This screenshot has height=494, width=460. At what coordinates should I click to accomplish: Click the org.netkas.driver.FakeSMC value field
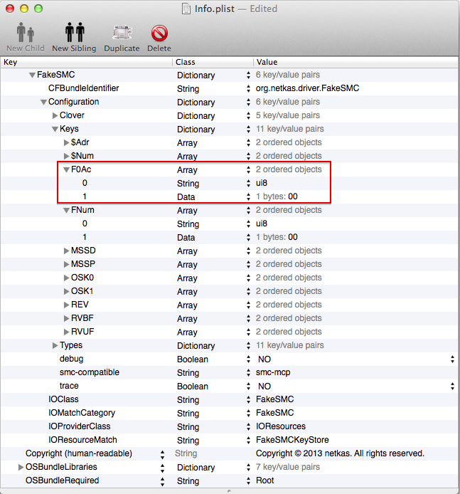(307, 88)
